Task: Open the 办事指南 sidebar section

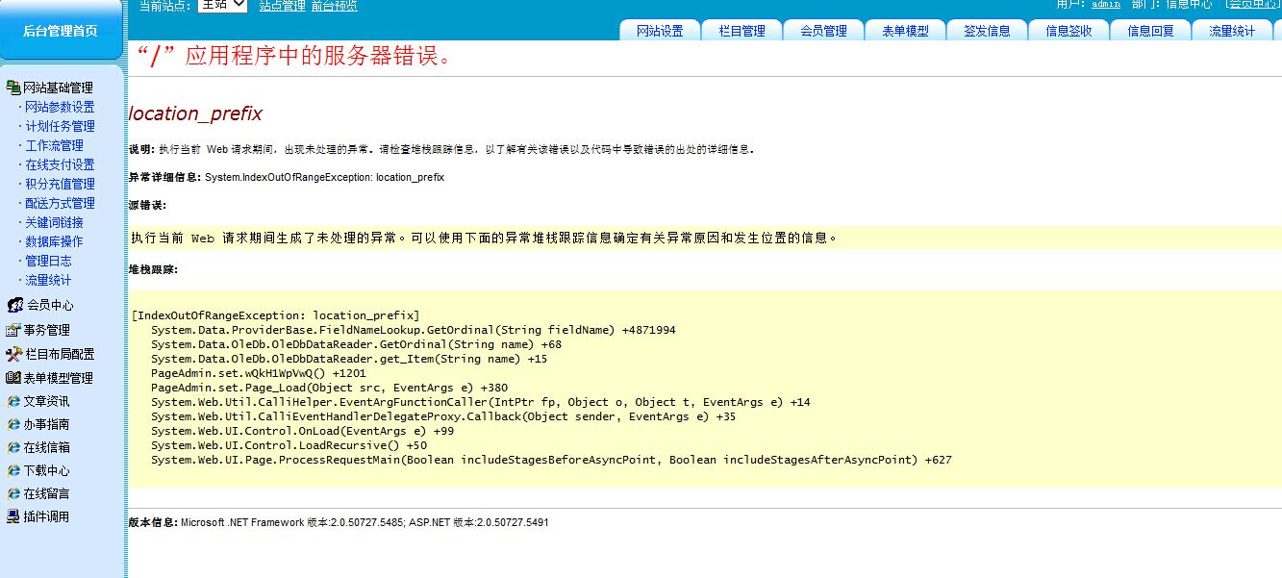Action: 46,424
